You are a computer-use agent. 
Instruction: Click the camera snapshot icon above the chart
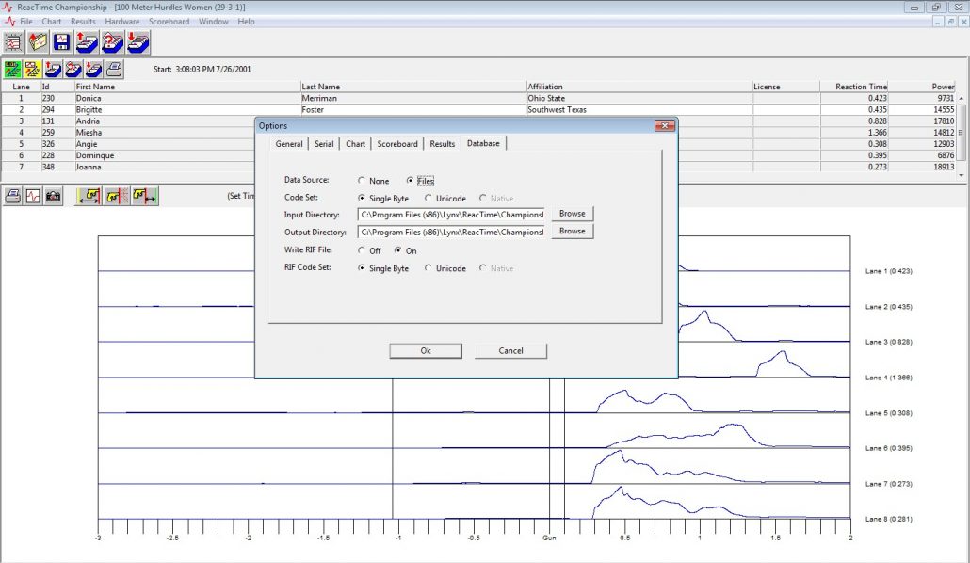[x=54, y=196]
